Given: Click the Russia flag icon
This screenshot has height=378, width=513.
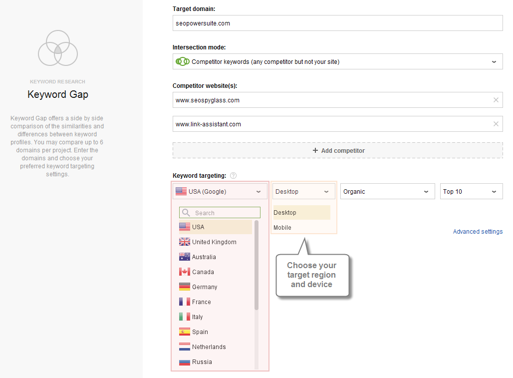Looking at the screenshot, I should click(x=185, y=362).
